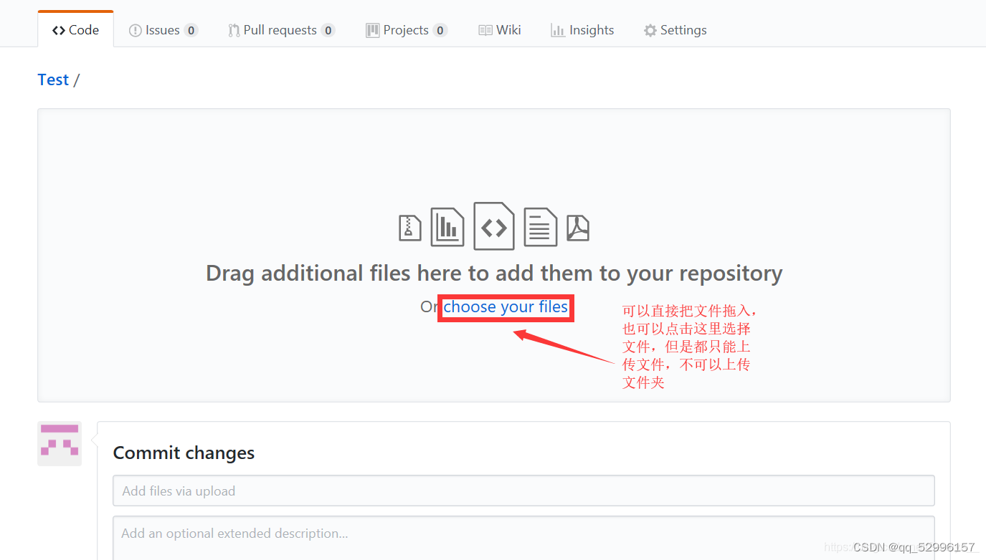Switch to the Issues tab

[163, 30]
